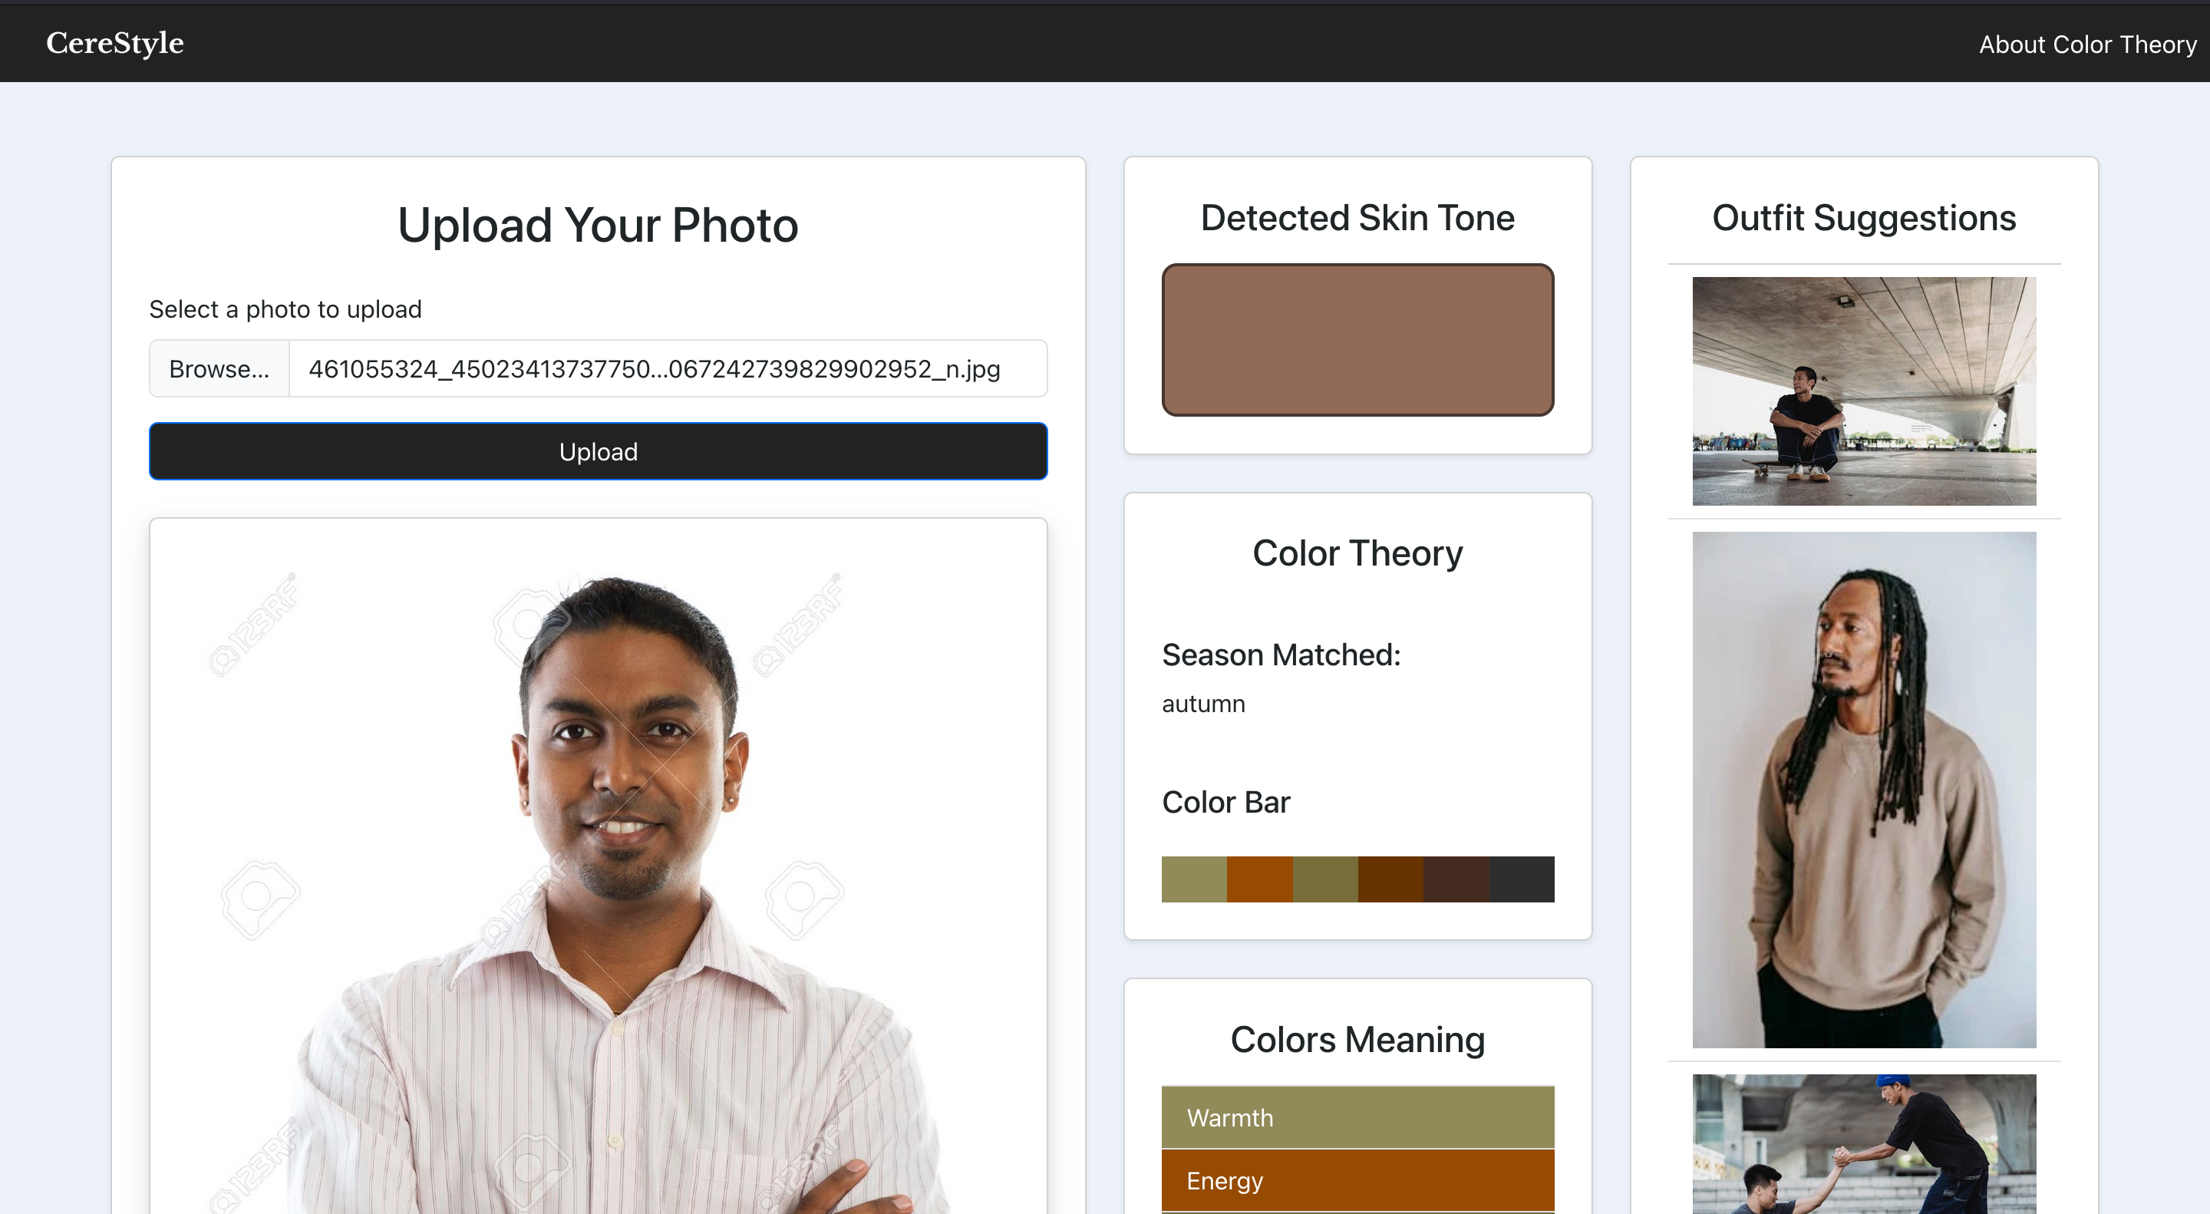Select the burnt orange color bar segment
The image size is (2210, 1214).
tap(1258, 879)
